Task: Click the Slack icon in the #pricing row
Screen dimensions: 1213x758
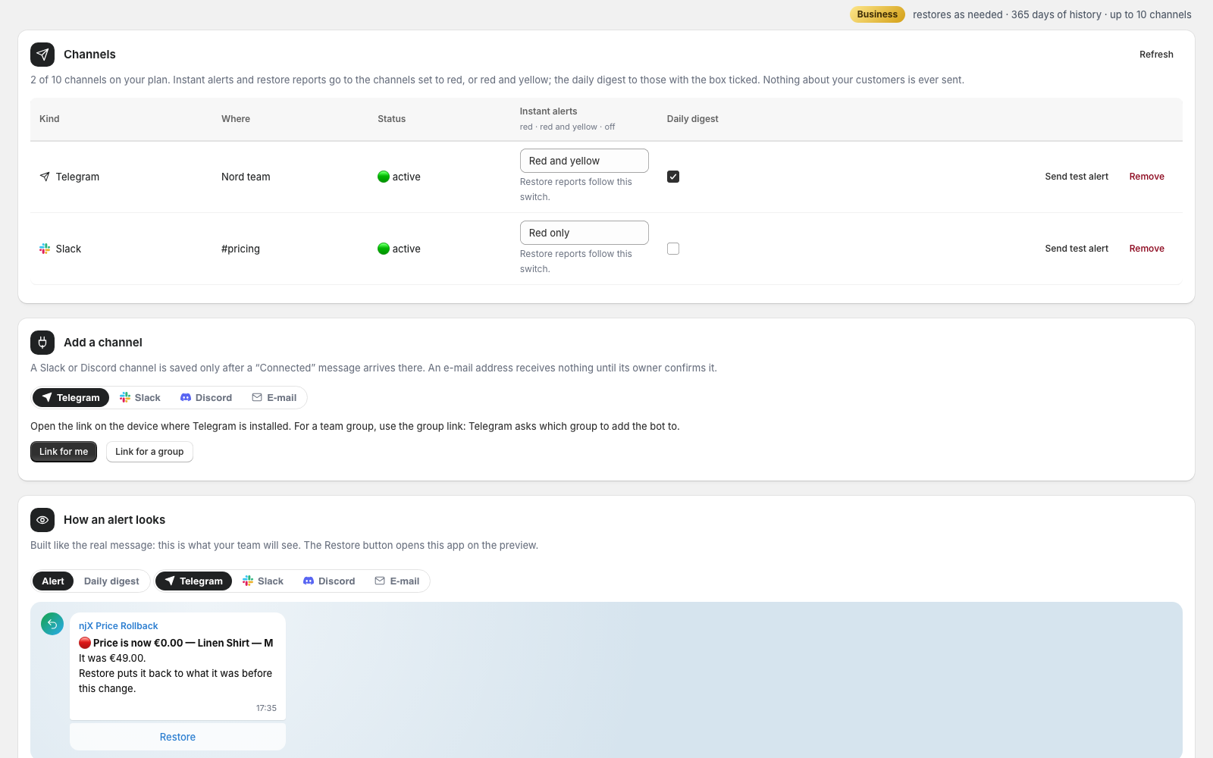Action: (x=45, y=249)
